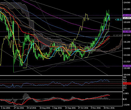Click the 17 Oct 2016 date label

[83, 108]
